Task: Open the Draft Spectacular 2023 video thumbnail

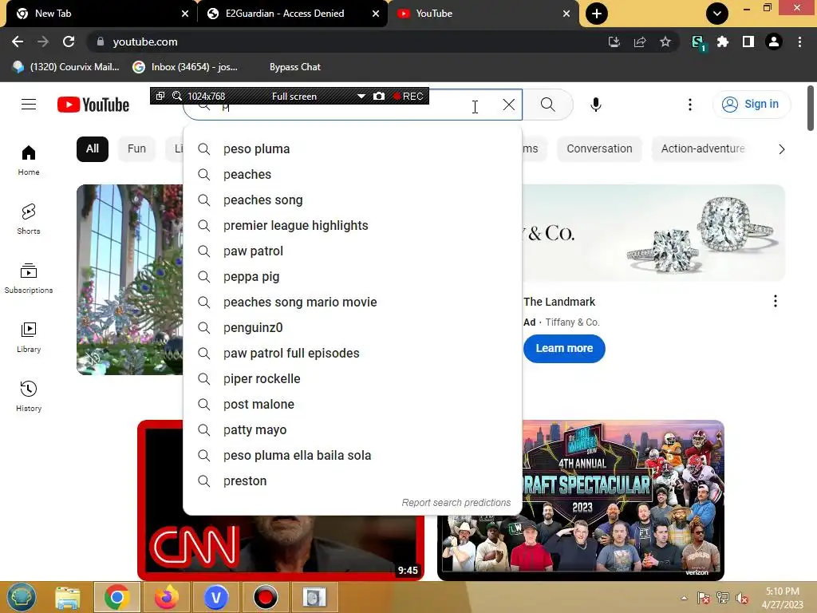Action: pyautogui.click(x=581, y=500)
